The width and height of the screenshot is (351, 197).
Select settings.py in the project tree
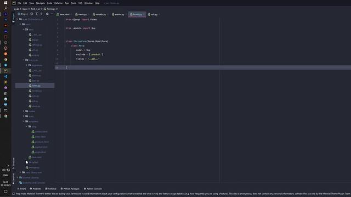pos(35,45)
